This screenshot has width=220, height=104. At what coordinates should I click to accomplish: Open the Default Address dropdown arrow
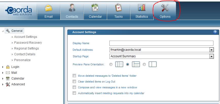(211, 50)
